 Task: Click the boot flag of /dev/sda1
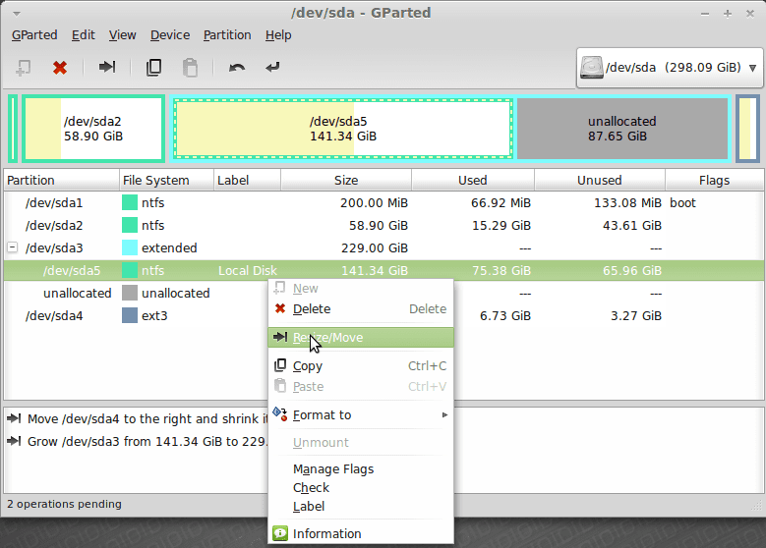point(682,203)
